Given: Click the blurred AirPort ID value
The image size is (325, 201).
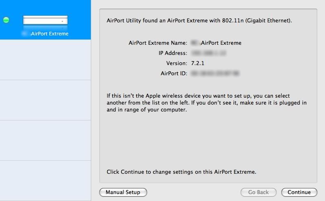Looking at the screenshot, I should 215,73.
